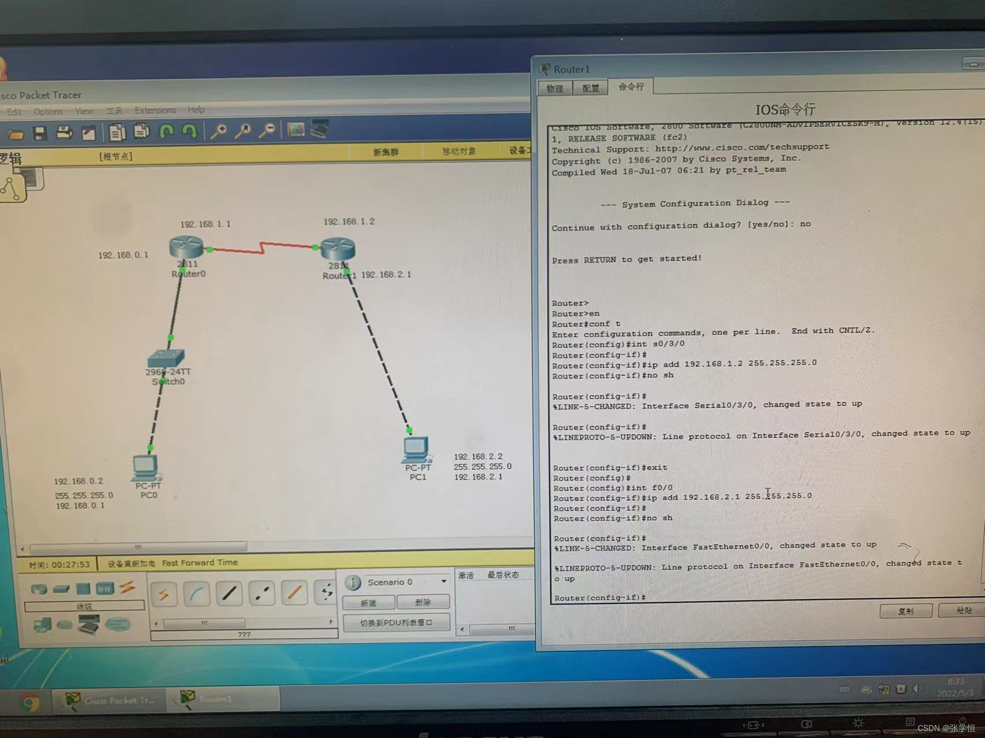Image resolution: width=985 pixels, height=738 pixels.
Task: Select the Switch0 device on the canvas
Action: 166,359
